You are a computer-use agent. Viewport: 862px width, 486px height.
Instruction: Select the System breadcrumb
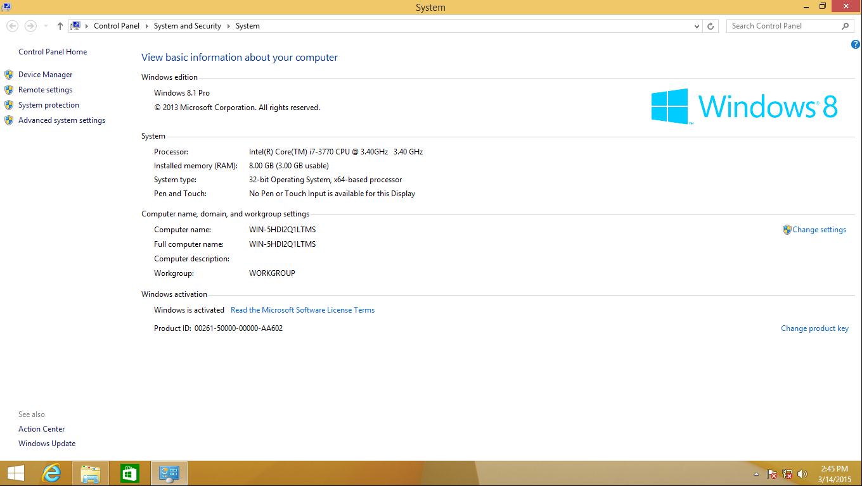[x=248, y=26]
